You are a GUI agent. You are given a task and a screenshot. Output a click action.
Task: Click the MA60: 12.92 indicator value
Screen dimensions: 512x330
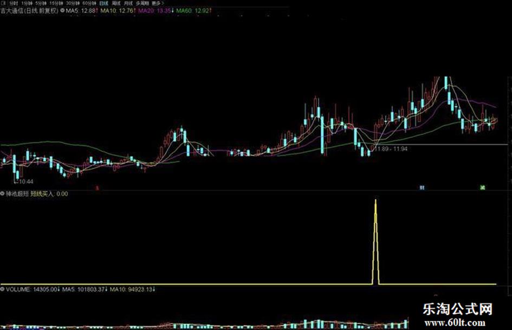point(193,10)
